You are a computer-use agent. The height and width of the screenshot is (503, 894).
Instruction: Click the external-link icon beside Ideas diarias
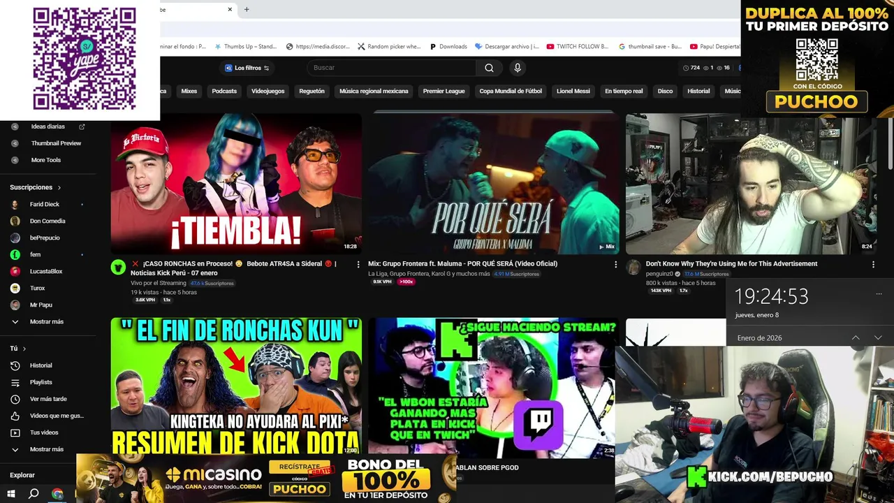click(x=82, y=126)
